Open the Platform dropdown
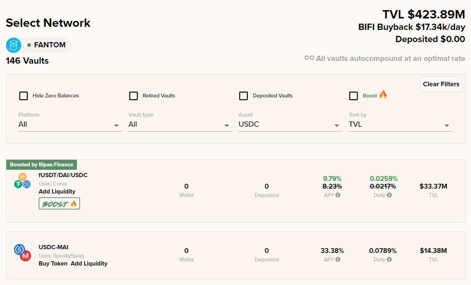 point(70,125)
